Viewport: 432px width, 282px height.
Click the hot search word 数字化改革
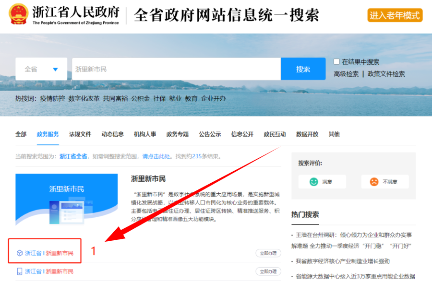(84, 99)
